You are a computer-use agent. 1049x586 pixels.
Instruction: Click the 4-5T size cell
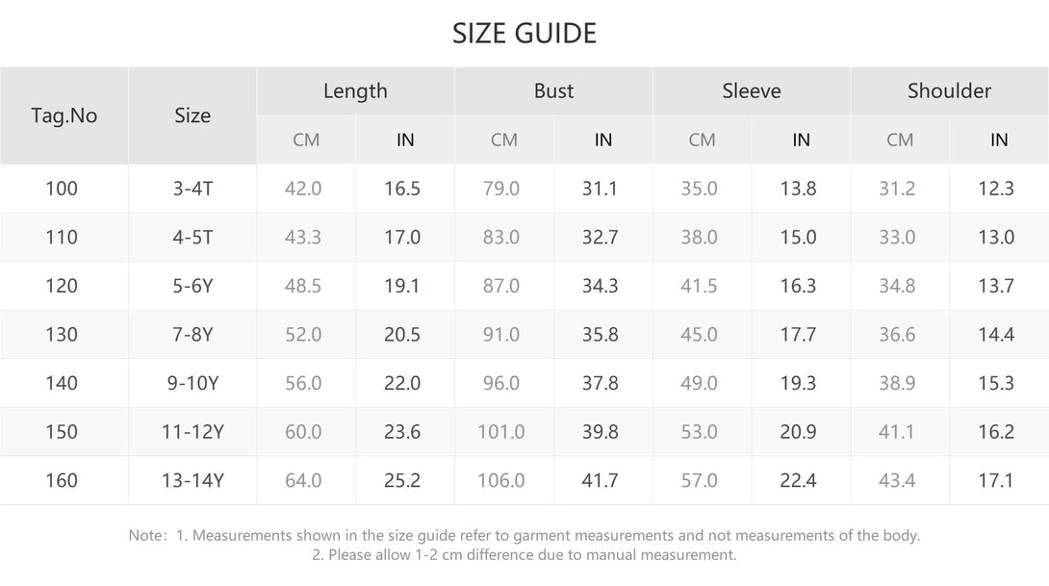(192, 238)
